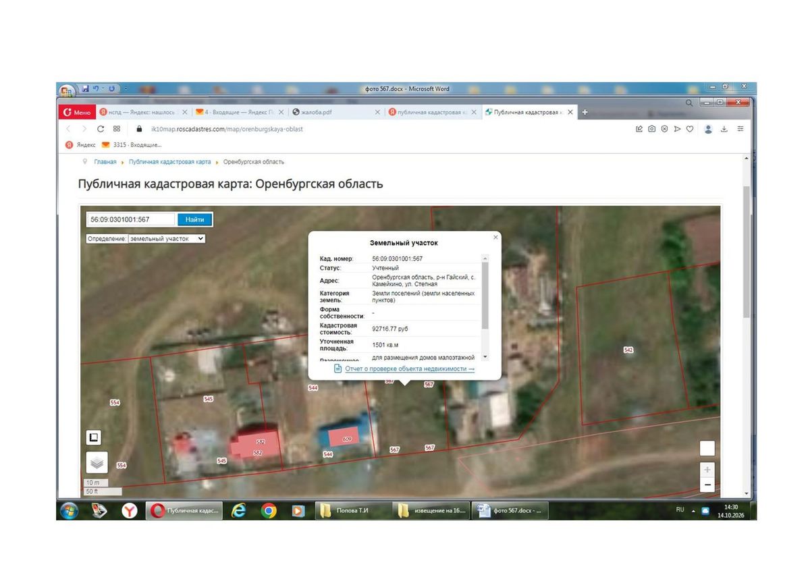This screenshot has width=810, height=573.
Task: Click the RU language indicator in tray
Action: point(680,510)
